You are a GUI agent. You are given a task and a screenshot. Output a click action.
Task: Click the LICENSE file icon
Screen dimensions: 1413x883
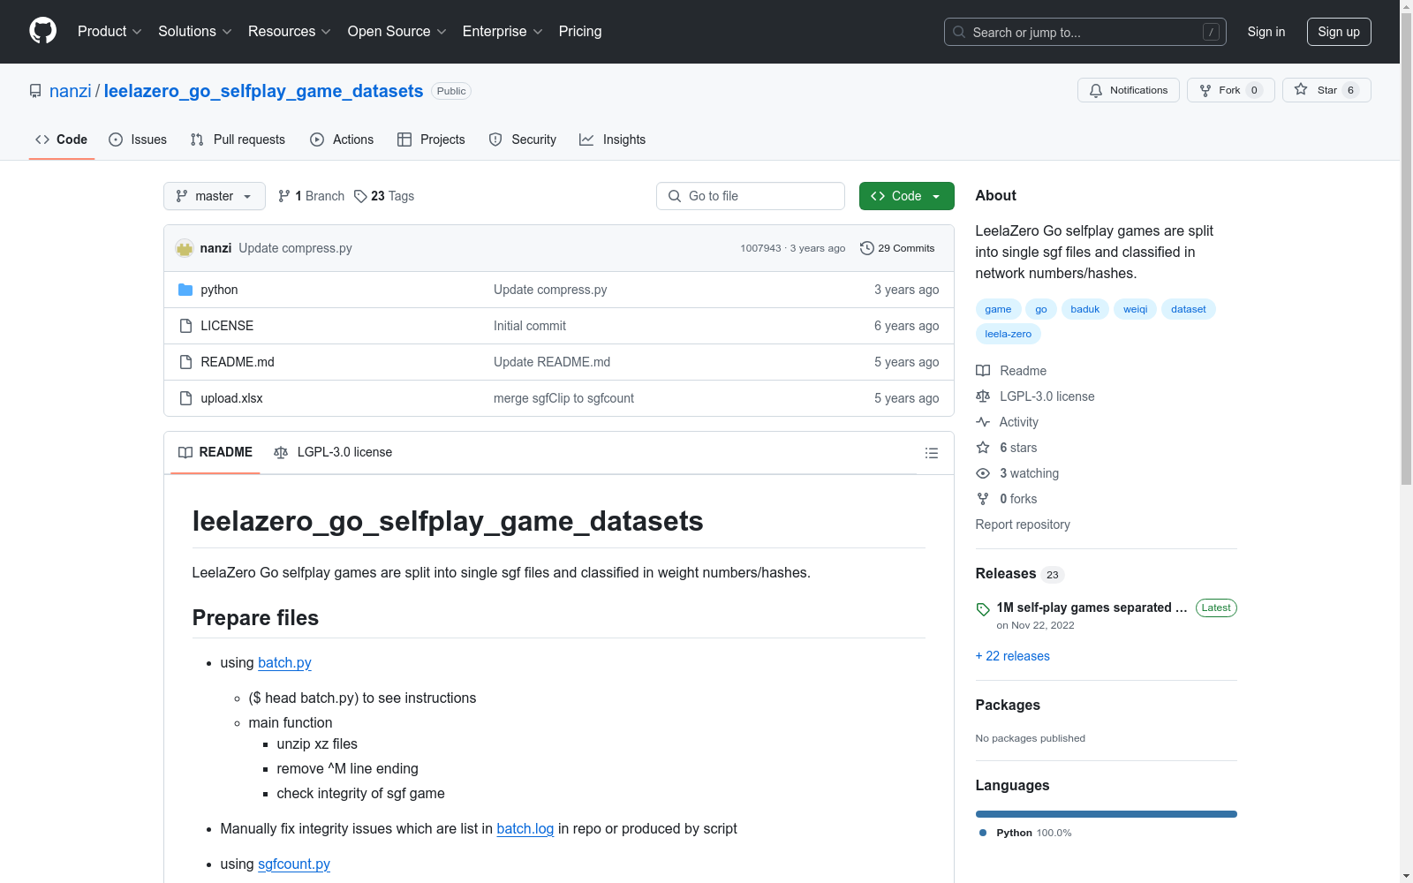(185, 326)
